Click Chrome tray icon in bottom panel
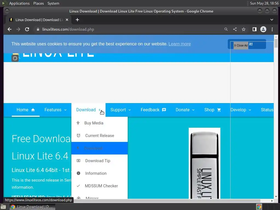 point(259,207)
